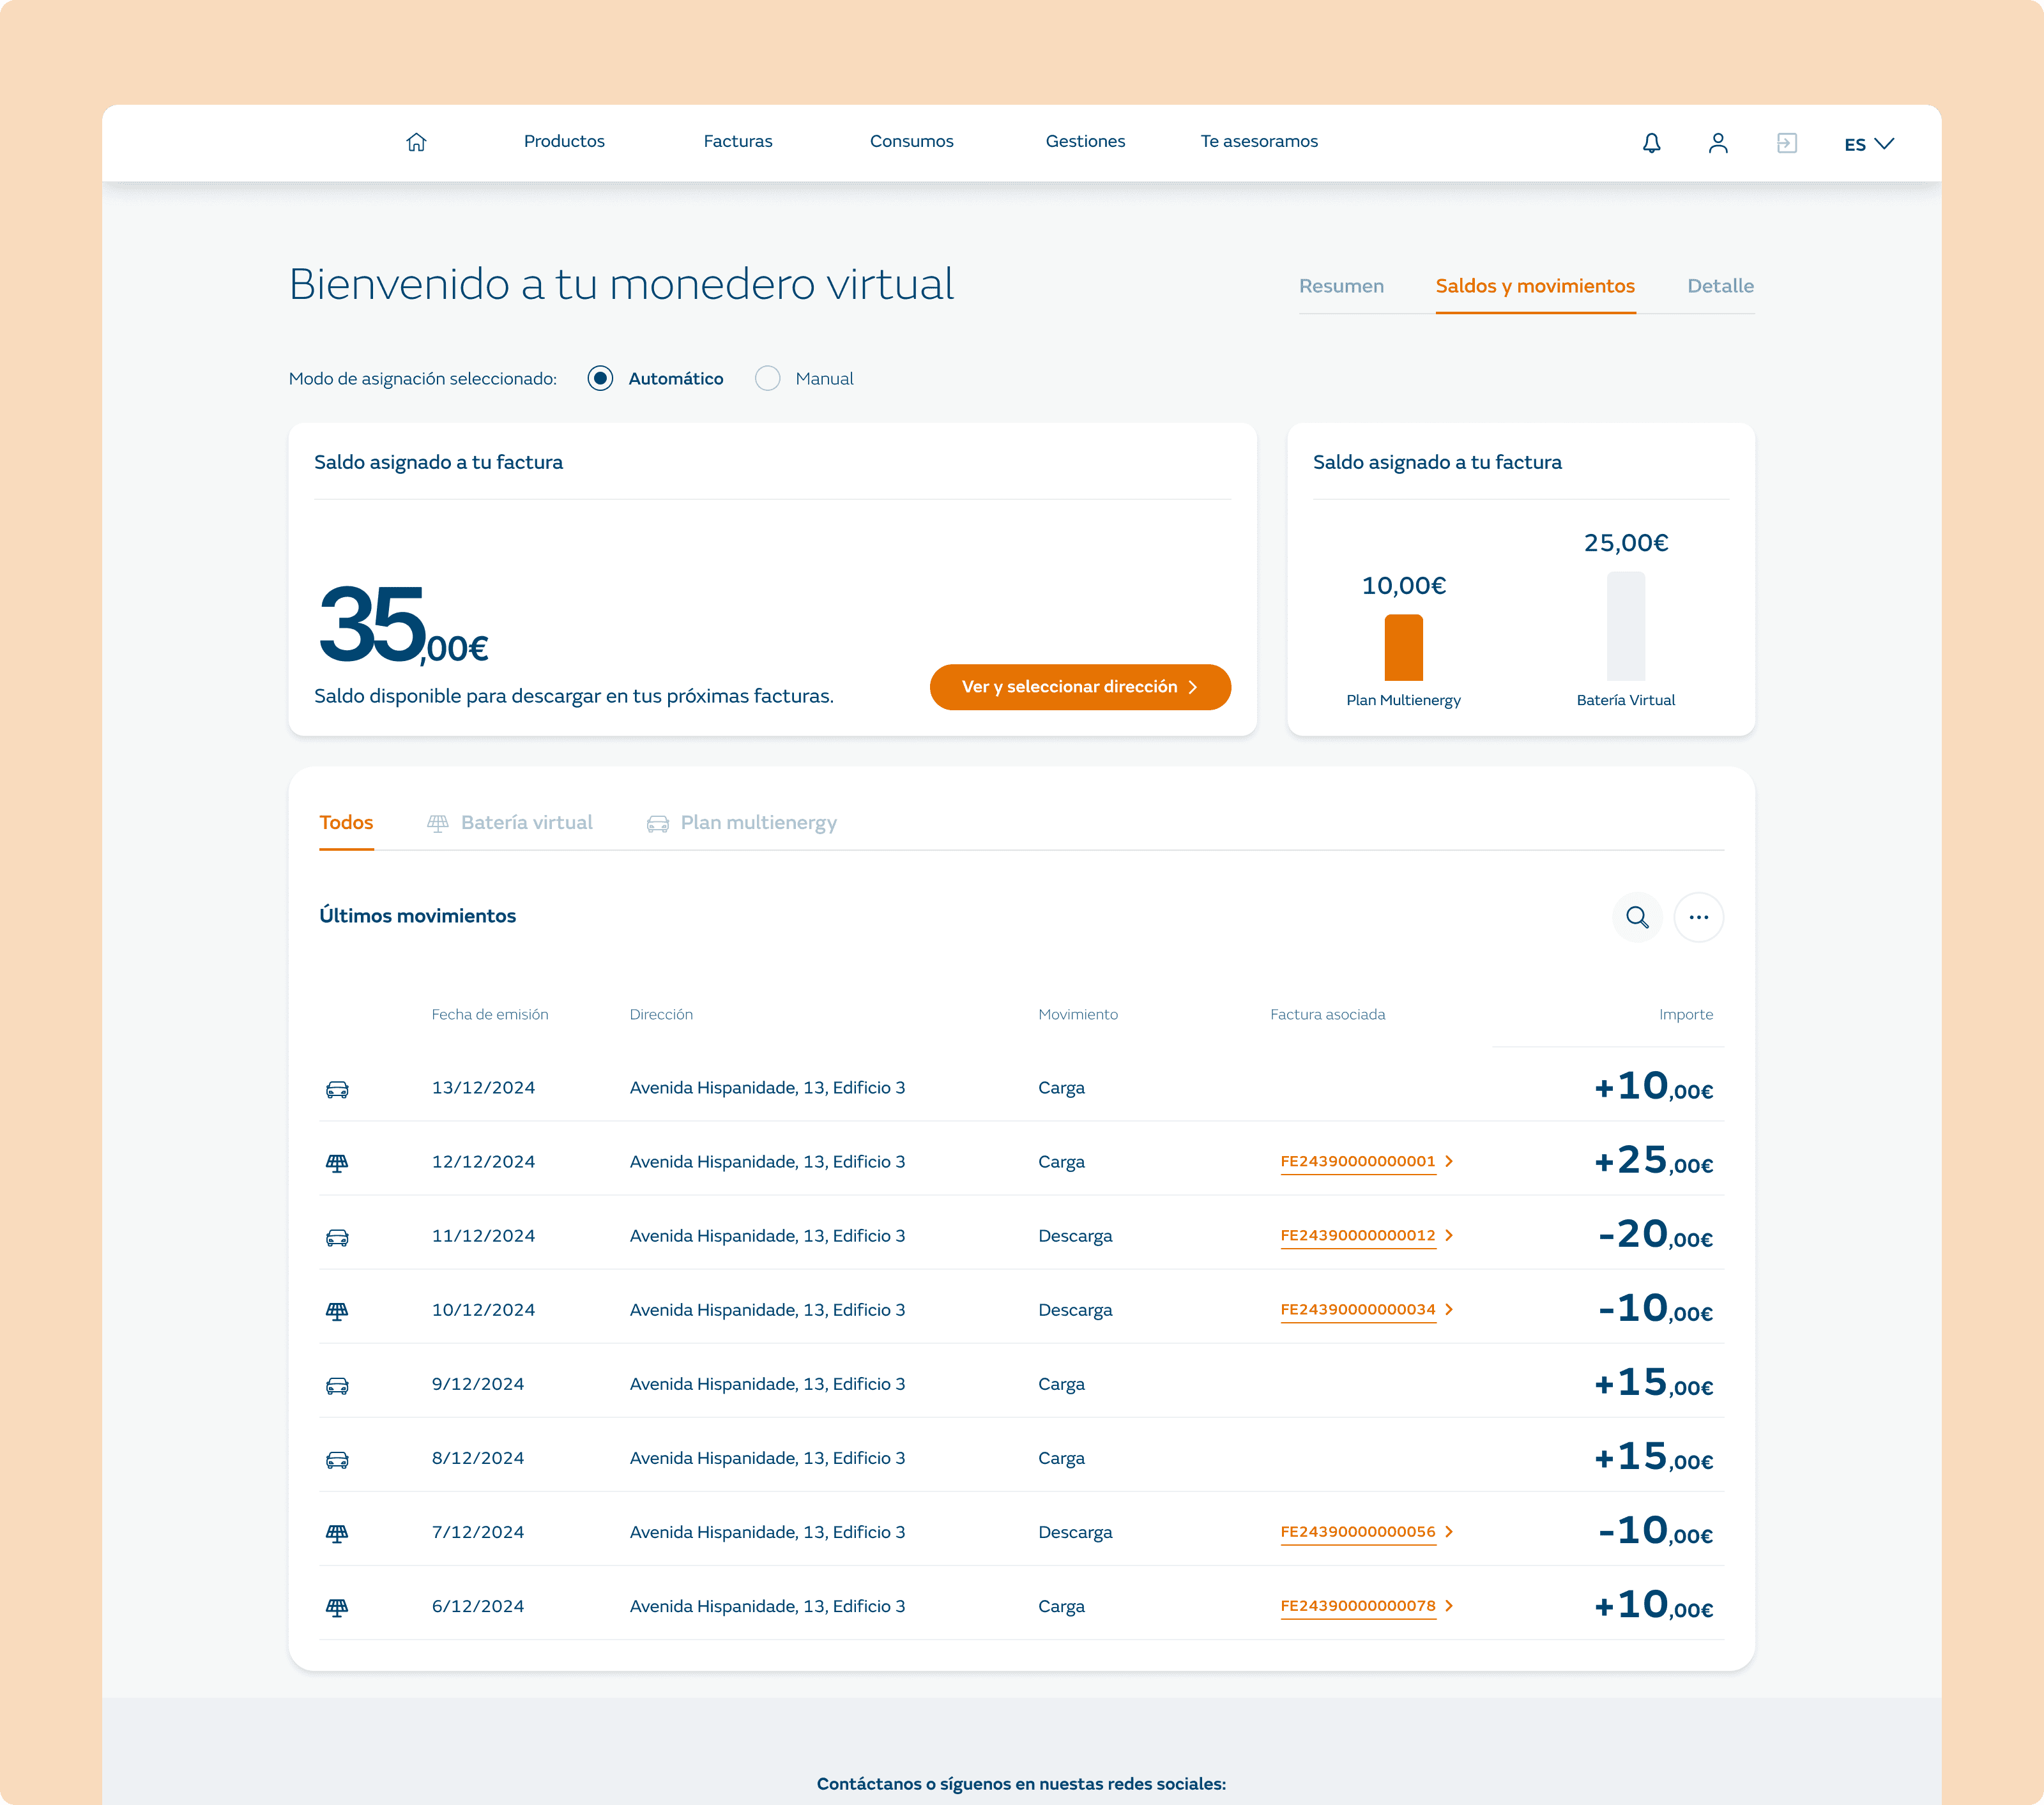
Task: Click the Importe column header
Action: (x=1685, y=1015)
